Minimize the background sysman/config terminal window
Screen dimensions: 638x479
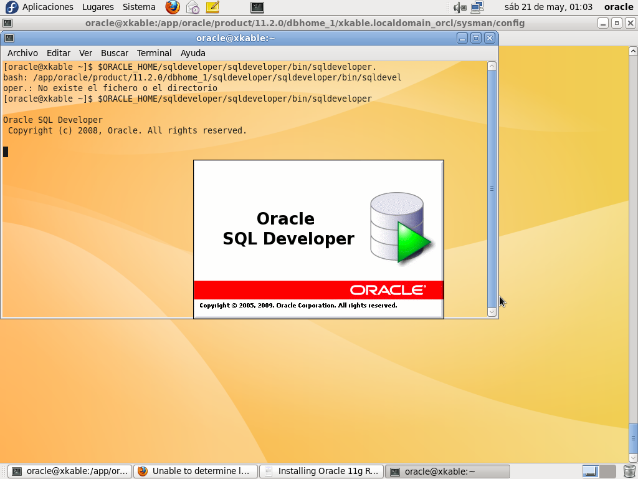[603, 23]
